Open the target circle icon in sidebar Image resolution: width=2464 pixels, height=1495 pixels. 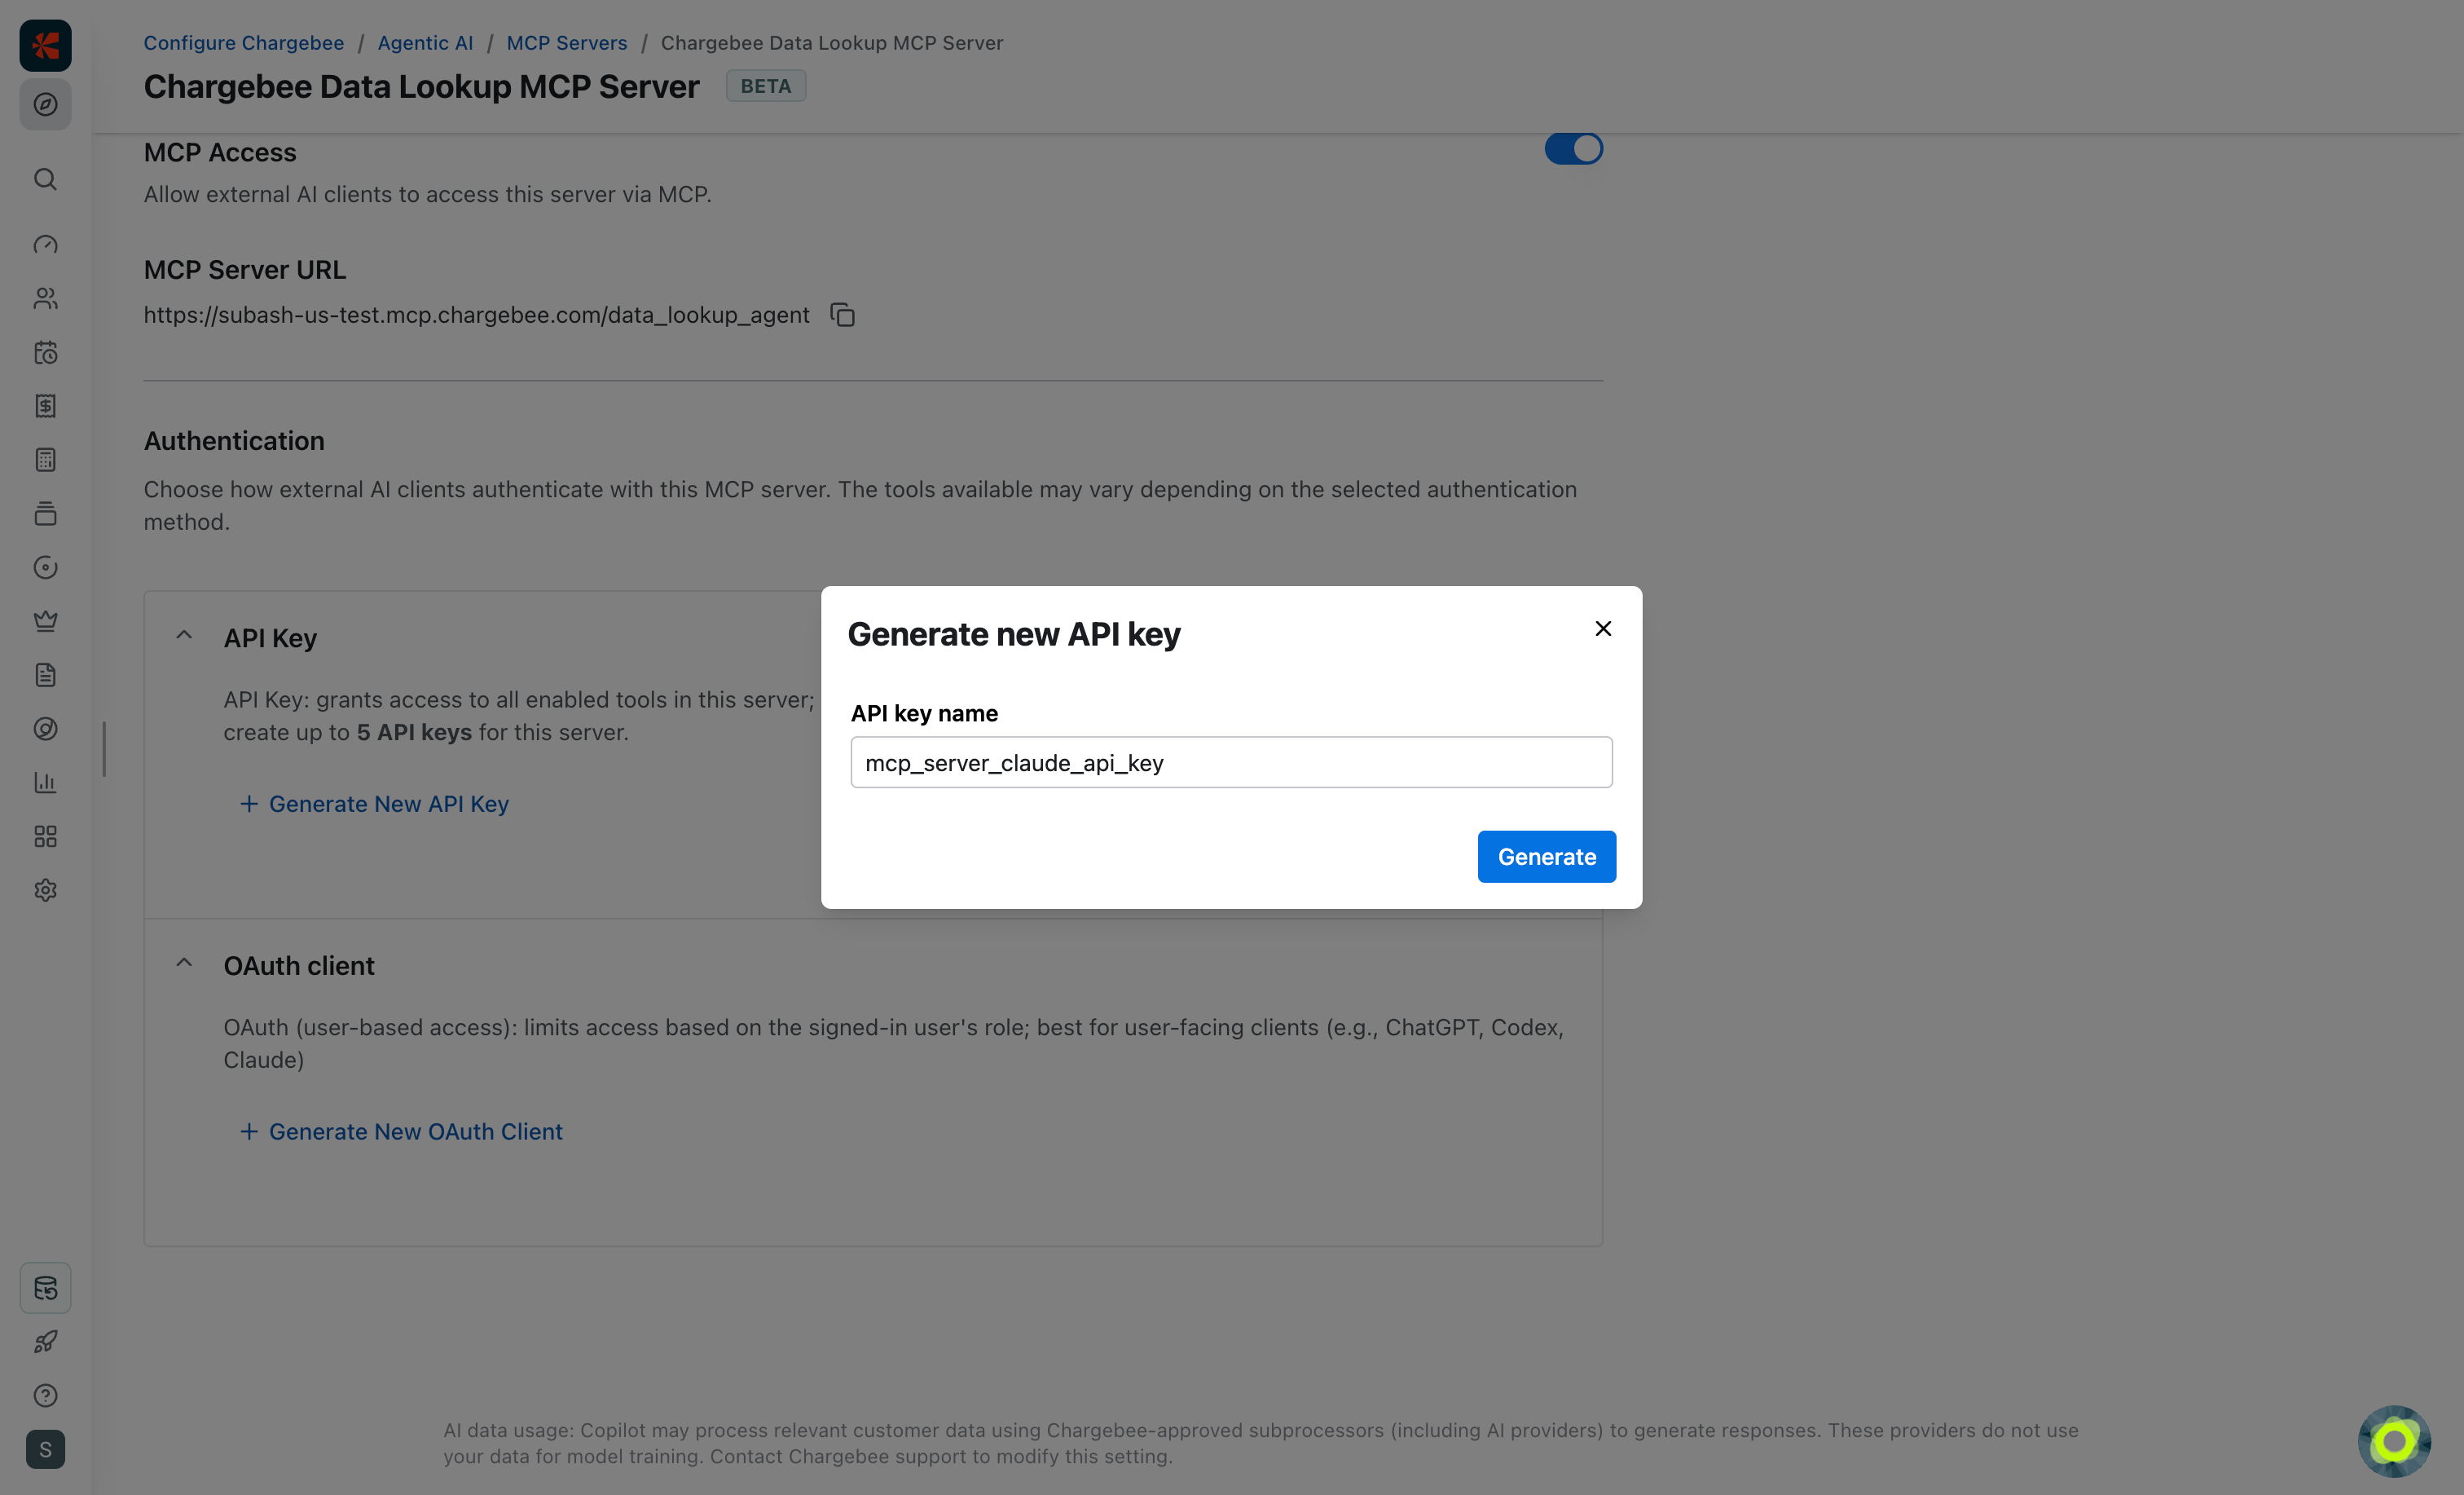click(45, 729)
